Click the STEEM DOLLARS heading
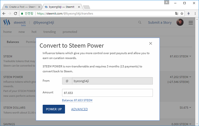This screenshot has height=126, width=199. tap(14, 108)
